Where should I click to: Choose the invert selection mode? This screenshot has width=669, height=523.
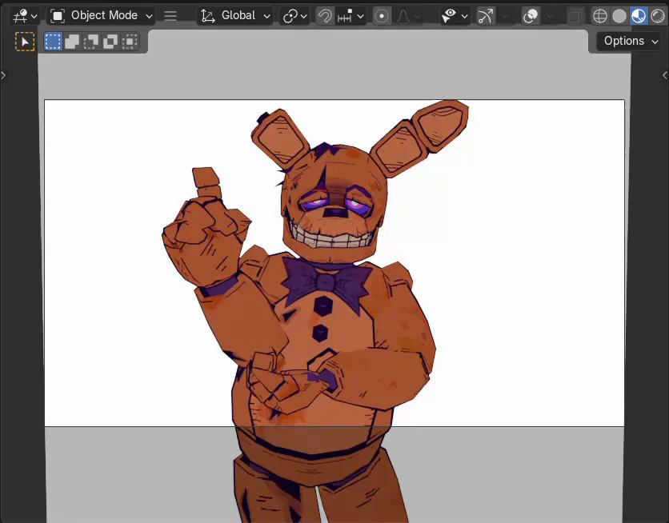coord(110,42)
